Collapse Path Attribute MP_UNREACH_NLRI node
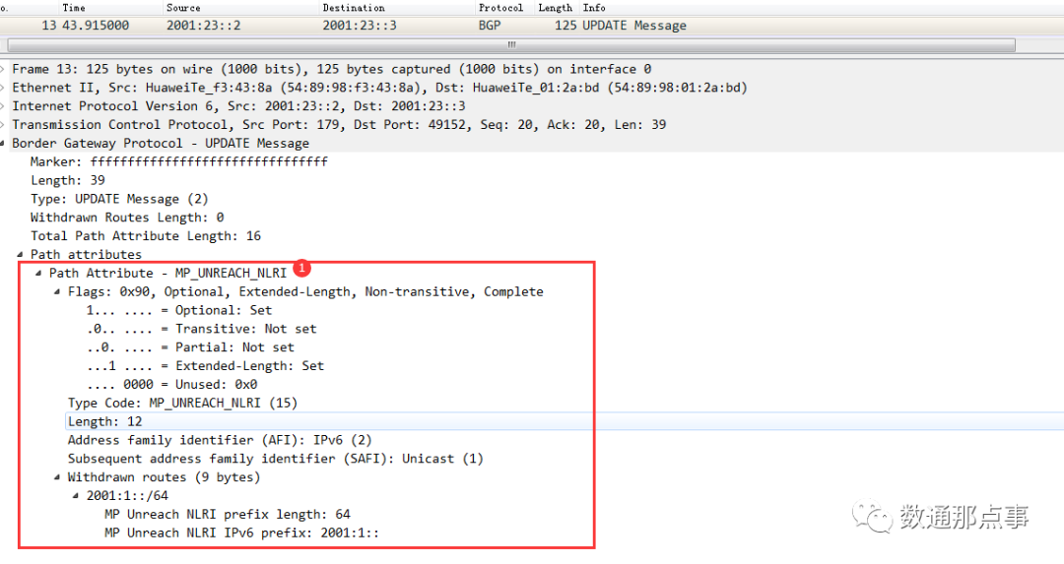Image resolution: width=1064 pixels, height=564 pixels. click(x=38, y=274)
